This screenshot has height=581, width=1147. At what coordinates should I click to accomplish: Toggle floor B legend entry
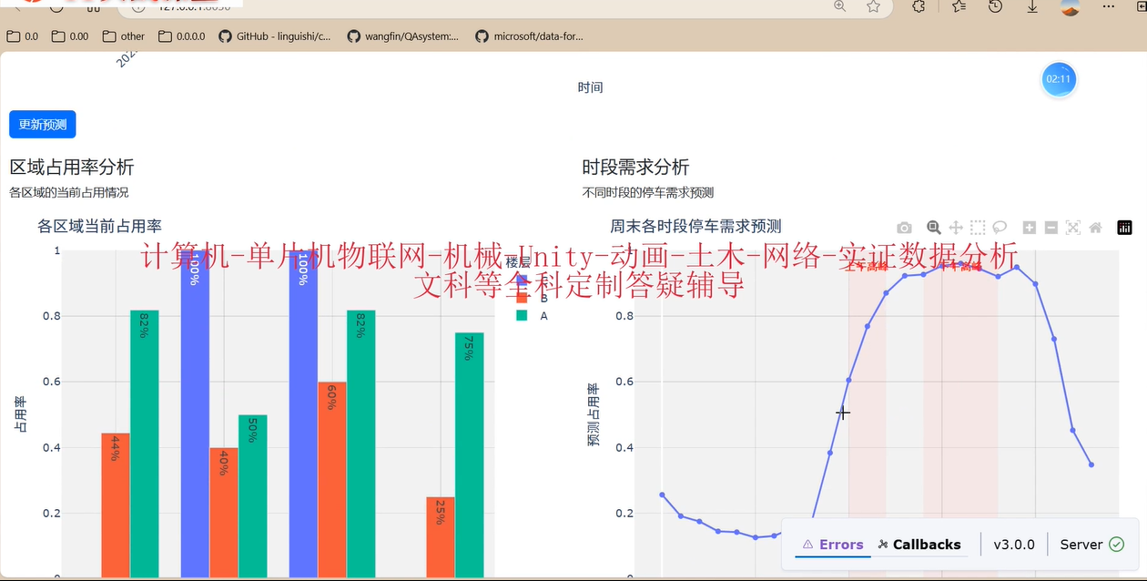coord(533,298)
